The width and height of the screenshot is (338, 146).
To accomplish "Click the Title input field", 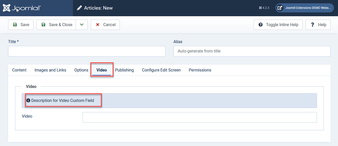I will pyautogui.click(x=87, y=51).
